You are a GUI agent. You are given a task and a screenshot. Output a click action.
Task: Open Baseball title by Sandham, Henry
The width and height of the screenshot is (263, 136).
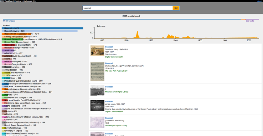click(x=109, y=47)
